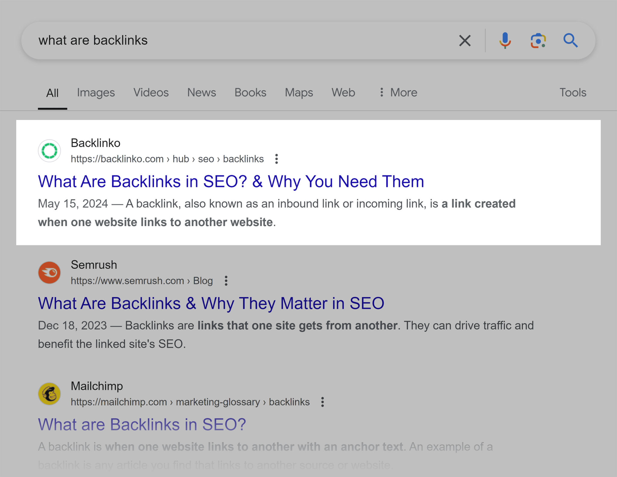Click the 'Backlinko' site name
The width and height of the screenshot is (617, 477).
point(96,143)
